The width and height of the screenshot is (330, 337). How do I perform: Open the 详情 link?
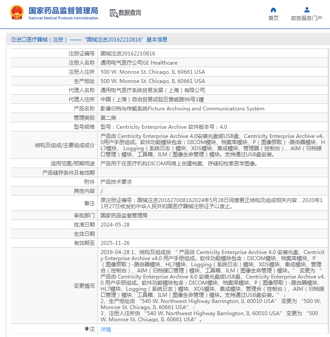pos(106,330)
